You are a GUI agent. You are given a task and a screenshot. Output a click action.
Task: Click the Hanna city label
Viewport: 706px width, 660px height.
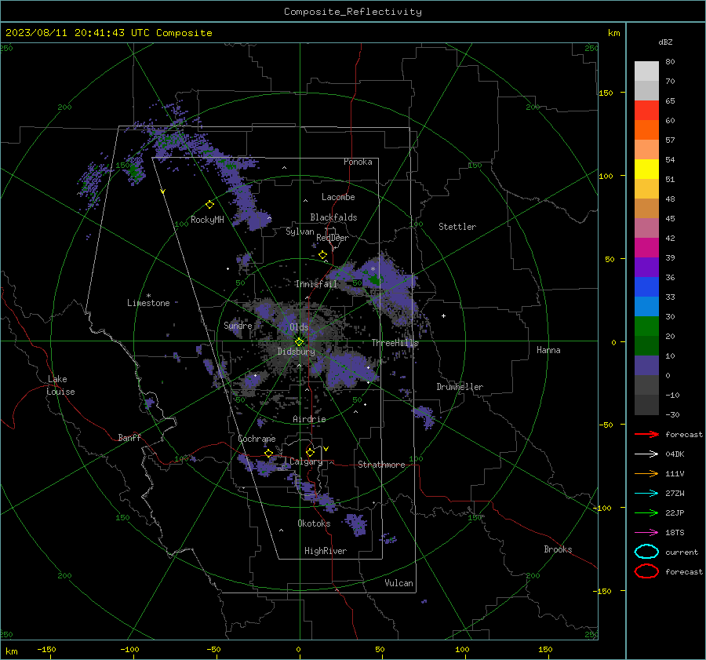(548, 350)
